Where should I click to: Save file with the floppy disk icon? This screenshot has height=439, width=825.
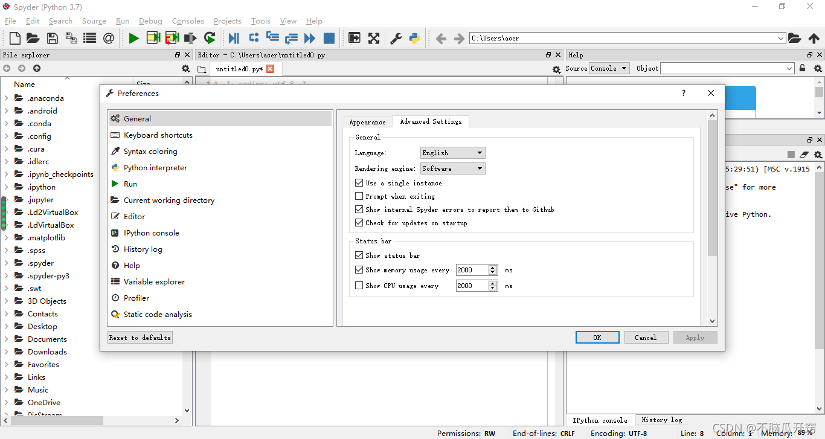point(53,38)
